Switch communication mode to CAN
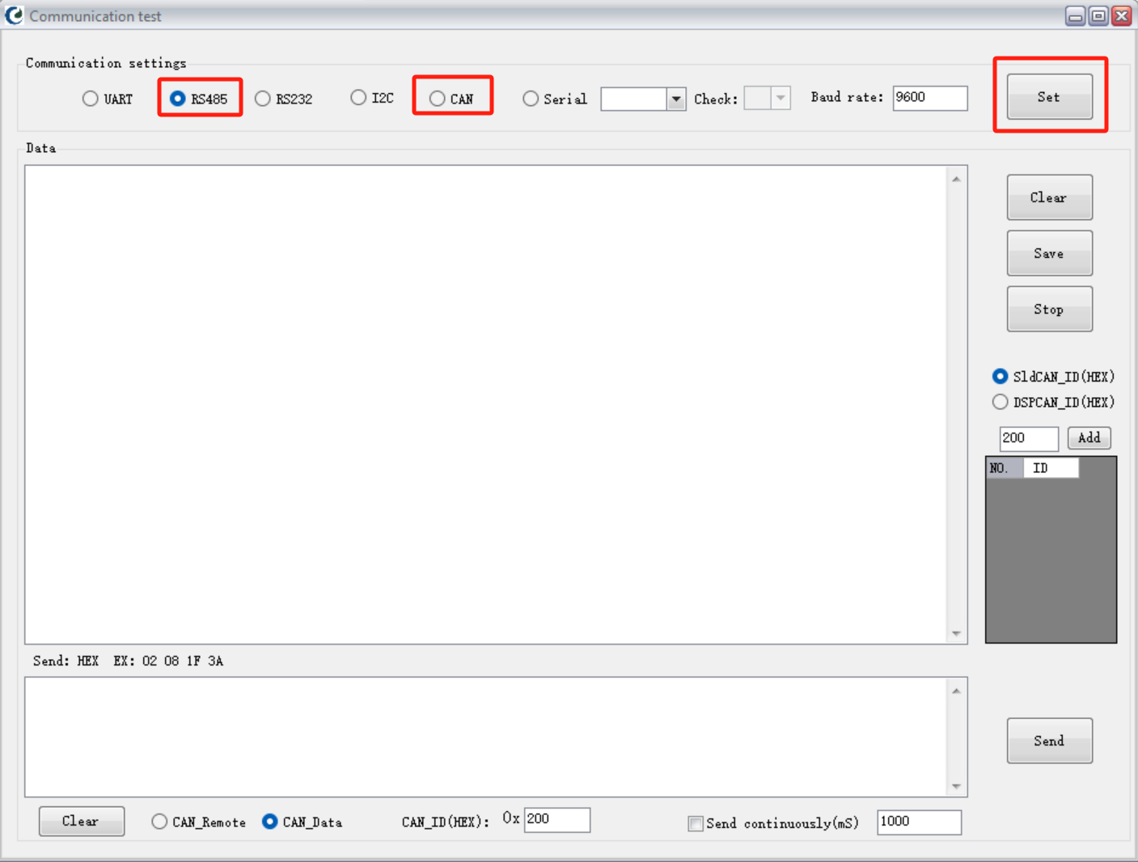The height and width of the screenshot is (862, 1138). 438,99
